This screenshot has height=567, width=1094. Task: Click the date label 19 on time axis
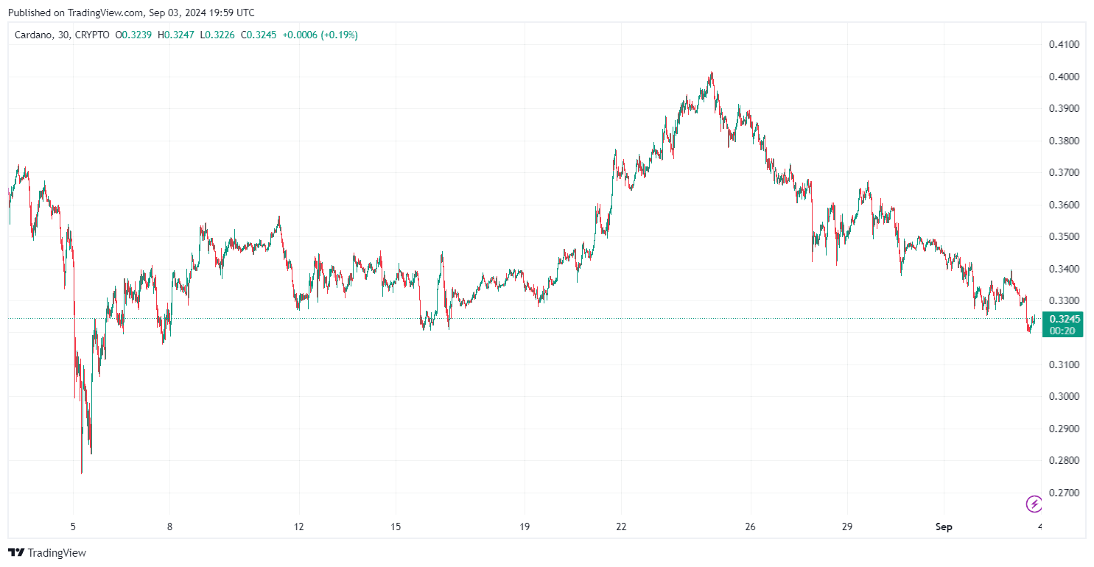(x=525, y=526)
